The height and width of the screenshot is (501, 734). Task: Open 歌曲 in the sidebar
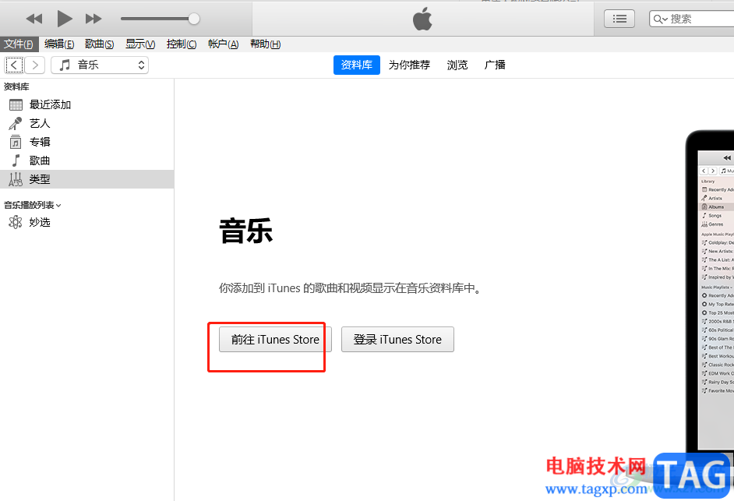tap(86, 161)
